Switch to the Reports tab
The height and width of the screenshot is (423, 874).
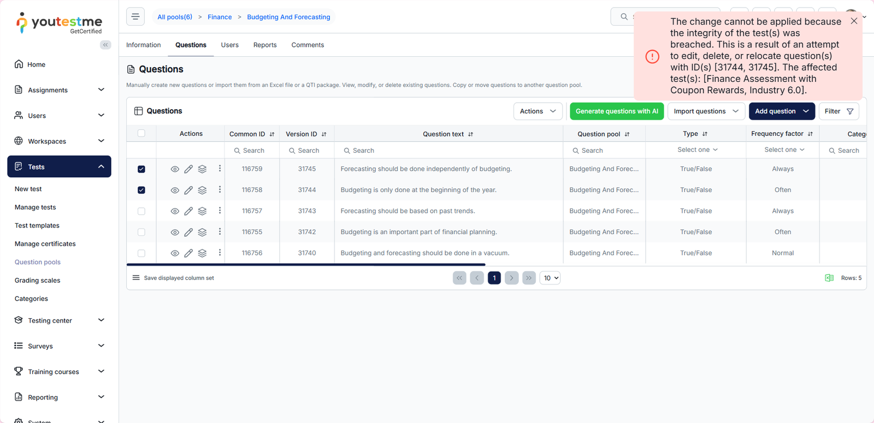click(265, 45)
